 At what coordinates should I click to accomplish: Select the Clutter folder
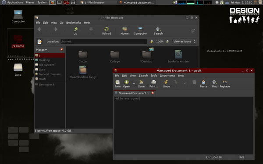coord(83,57)
